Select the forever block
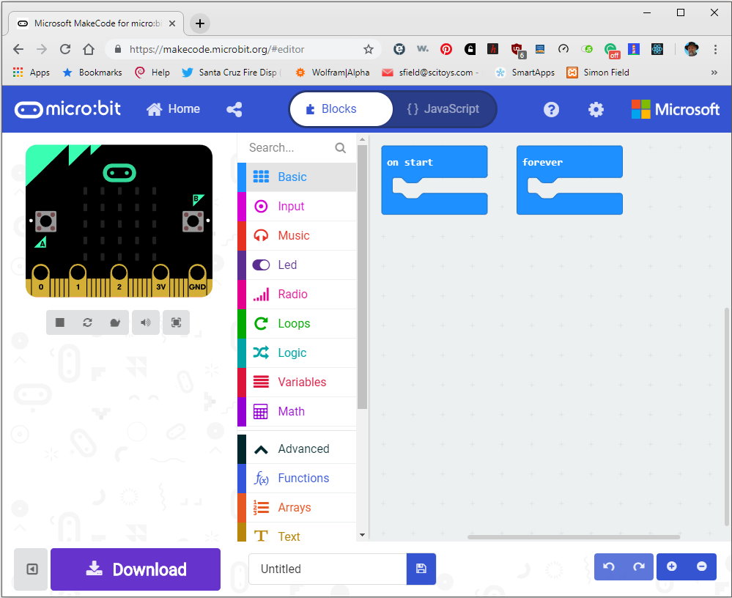The height and width of the screenshot is (598, 732). coord(569,163)
